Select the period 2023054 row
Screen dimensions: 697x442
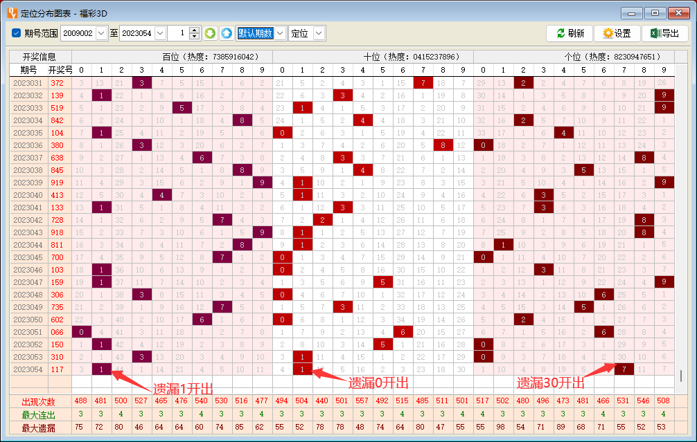[28, 369]
